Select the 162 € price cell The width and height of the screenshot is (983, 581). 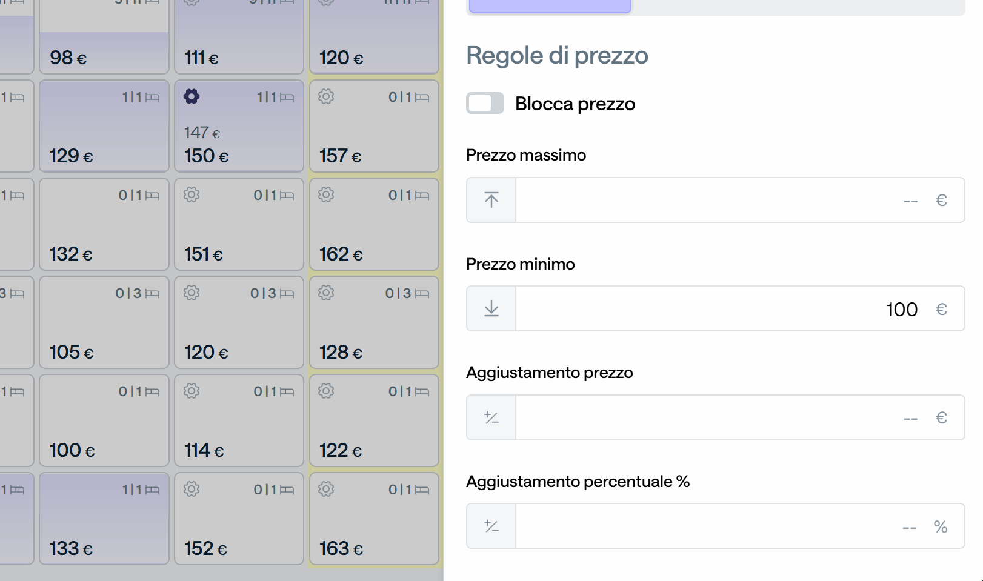(x=374, y=224)
